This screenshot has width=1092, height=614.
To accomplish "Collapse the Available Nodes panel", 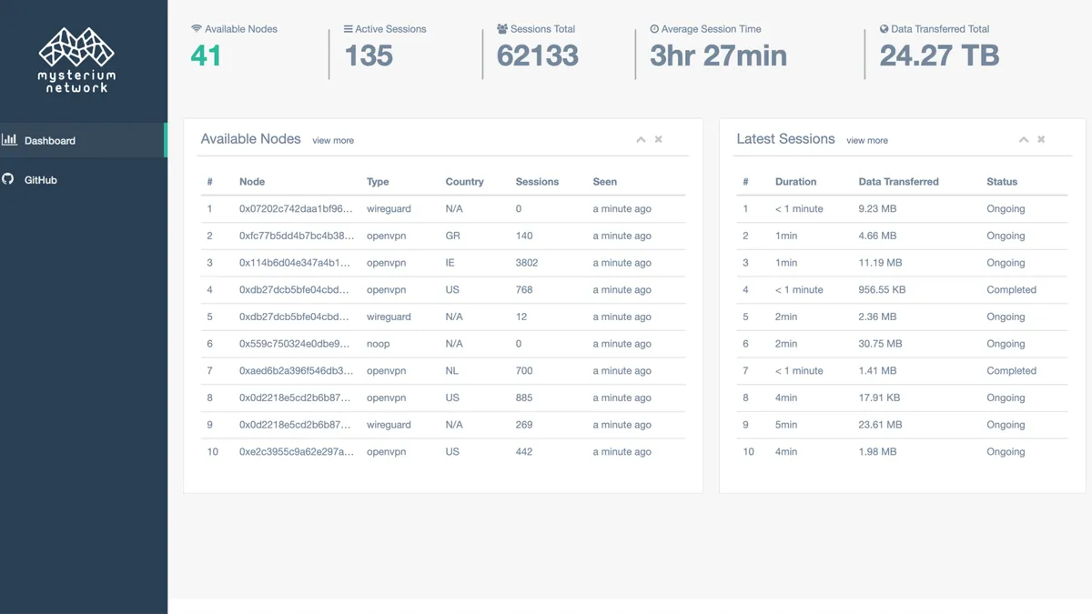I will click(641, 139).
